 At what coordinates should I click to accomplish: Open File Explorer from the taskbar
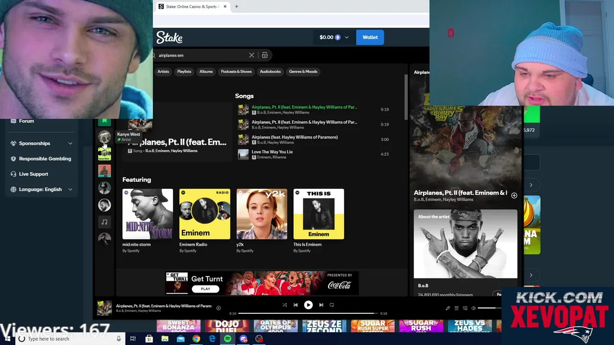165,339
